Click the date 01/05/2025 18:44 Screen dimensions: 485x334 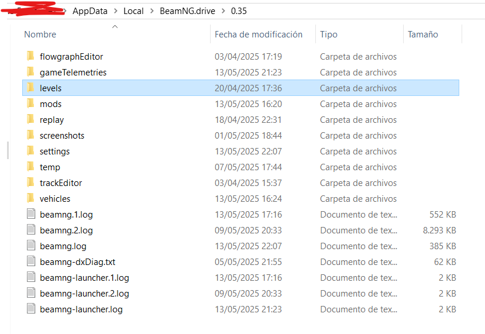pyautogui.click(x=249, y=136)
